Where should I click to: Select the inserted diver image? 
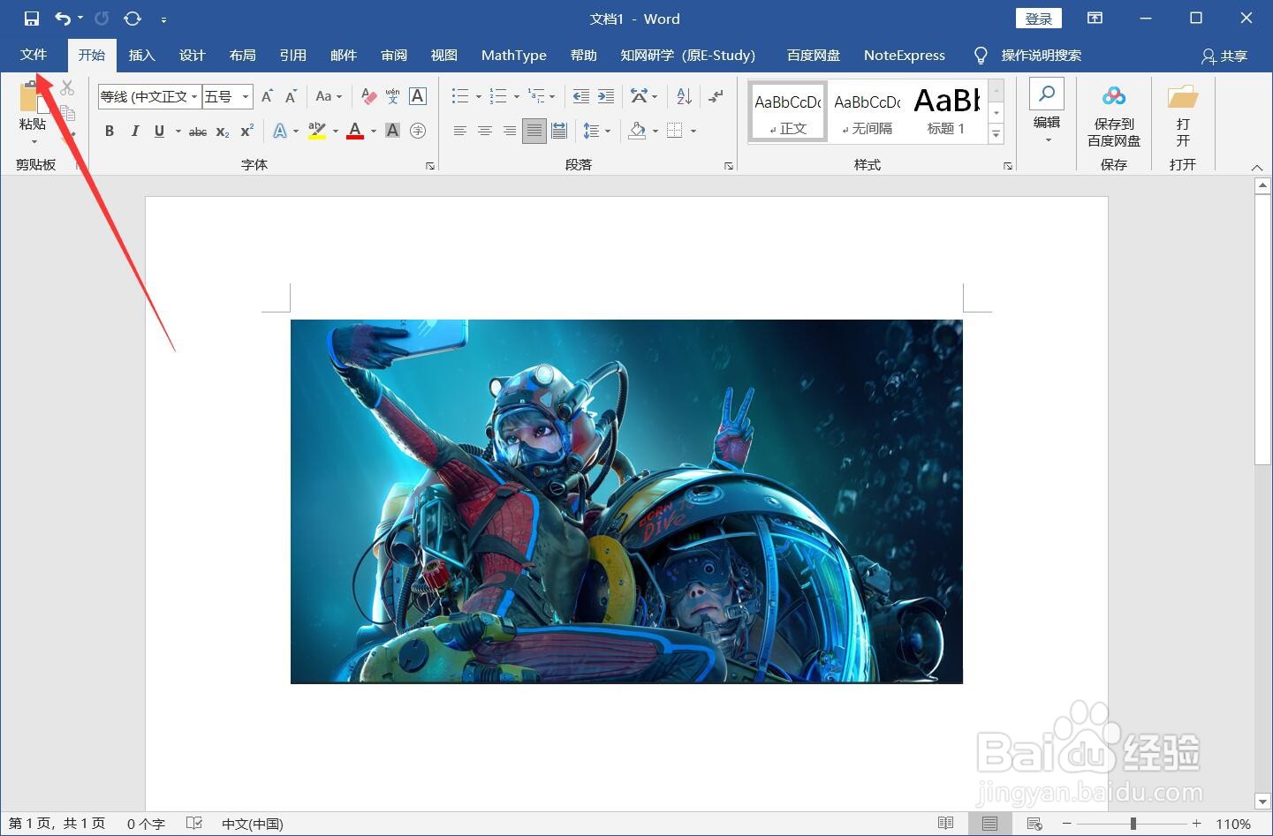pos(626,501)
